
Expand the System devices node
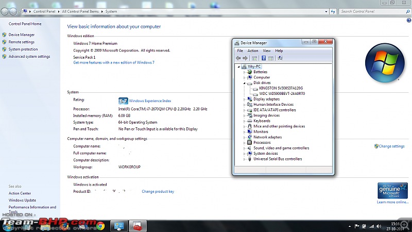pyautogui.click(x=244, y=154)
